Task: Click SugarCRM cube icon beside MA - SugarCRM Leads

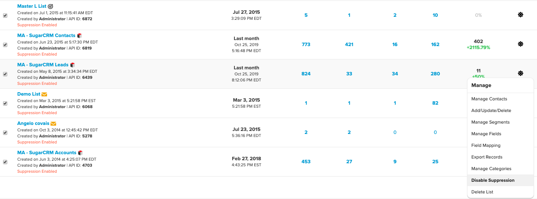Action: [73, 65]
